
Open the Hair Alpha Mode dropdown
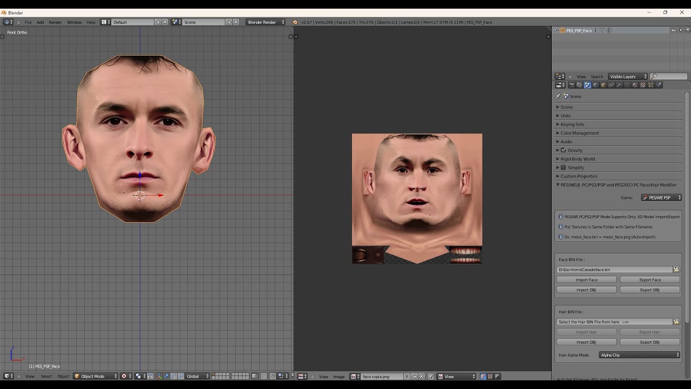point(640,355)
